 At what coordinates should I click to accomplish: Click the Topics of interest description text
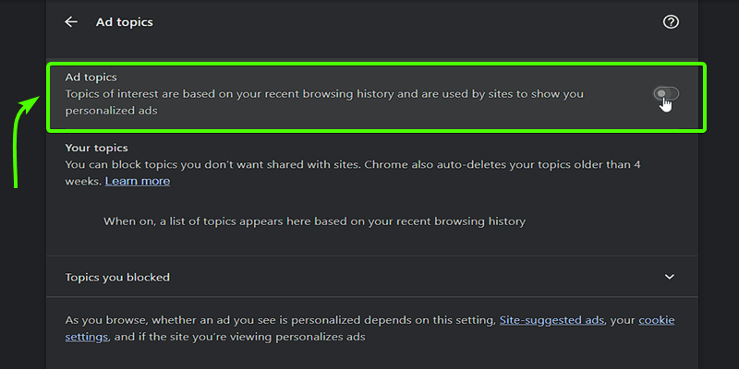pyautogui.click(x=323, y=94)
